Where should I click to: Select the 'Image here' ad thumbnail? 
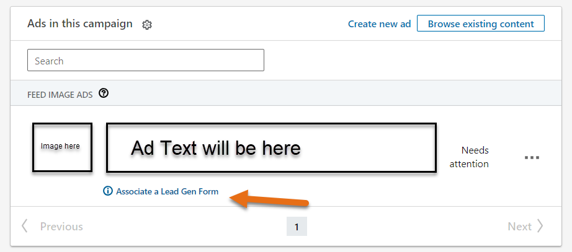click(x=62, y=147)
